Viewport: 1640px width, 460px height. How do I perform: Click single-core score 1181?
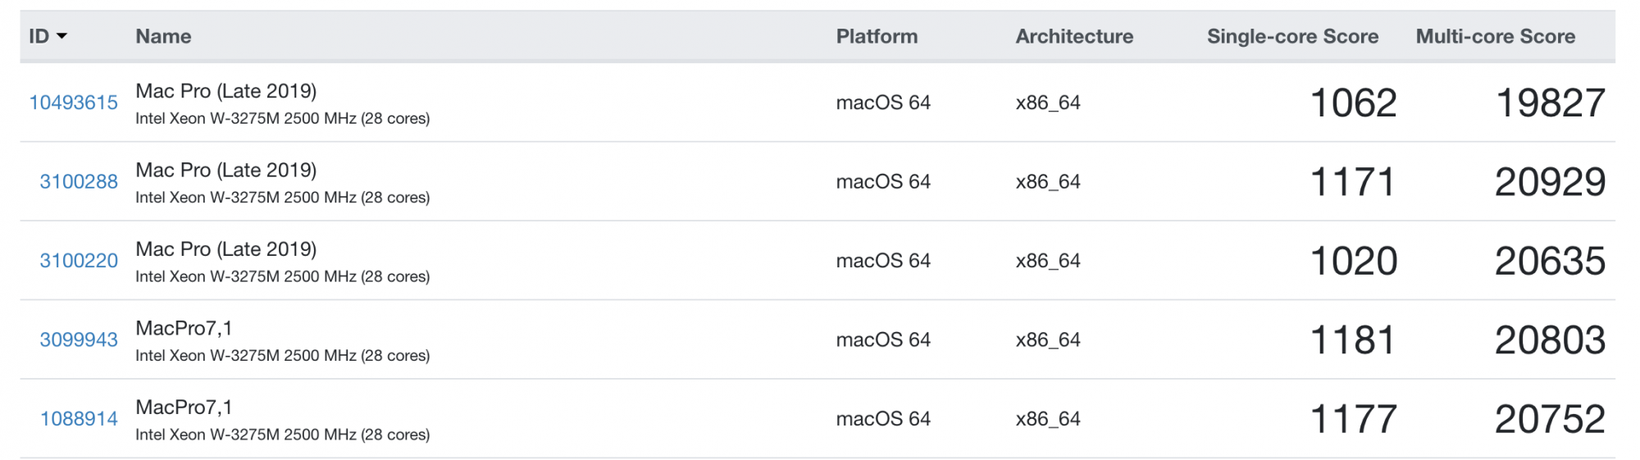(1353, 340)
